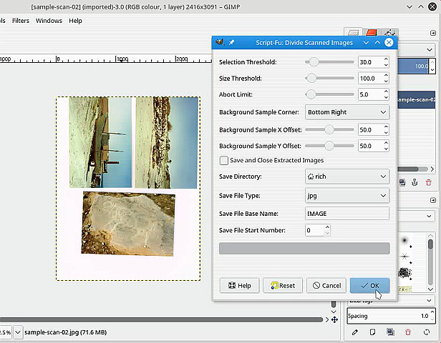This screenshot has width=441, height=343.
Task: Click the Save File Base Name field
Action: (x=346, y=213)
